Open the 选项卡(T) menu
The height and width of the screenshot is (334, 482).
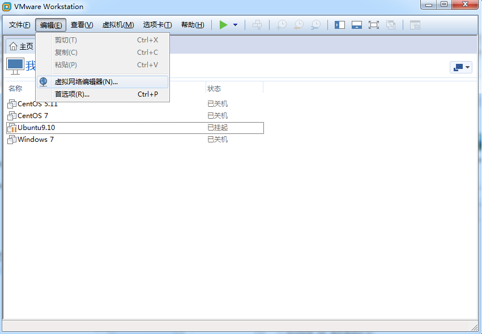coord(157,25)
